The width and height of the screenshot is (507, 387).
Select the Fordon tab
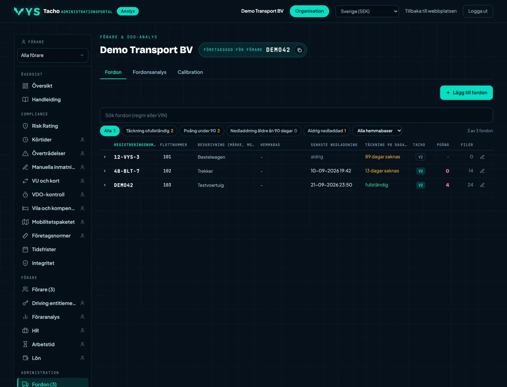(113, 72)
